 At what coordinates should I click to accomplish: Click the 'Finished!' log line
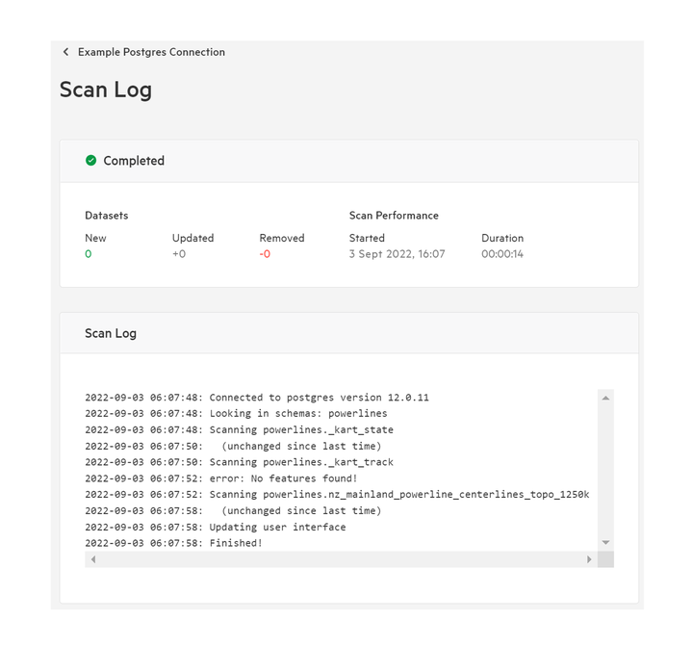[173, 543]
